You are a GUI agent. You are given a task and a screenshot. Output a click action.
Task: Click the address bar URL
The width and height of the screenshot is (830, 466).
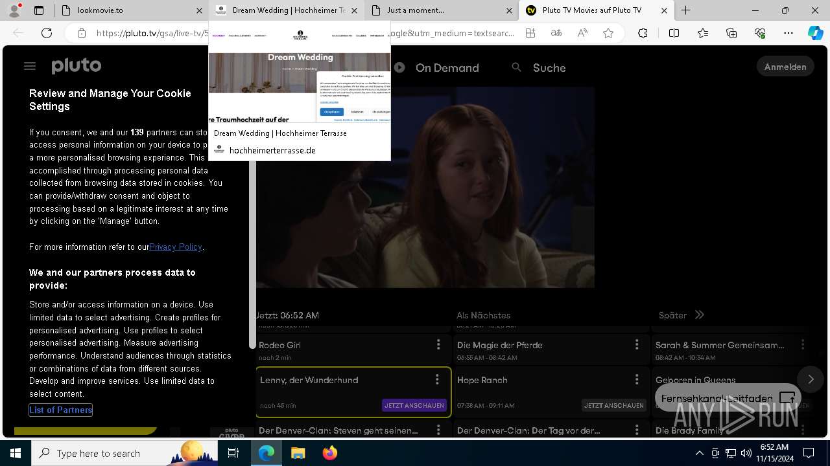pyautogui.click(x=305, y=33)
